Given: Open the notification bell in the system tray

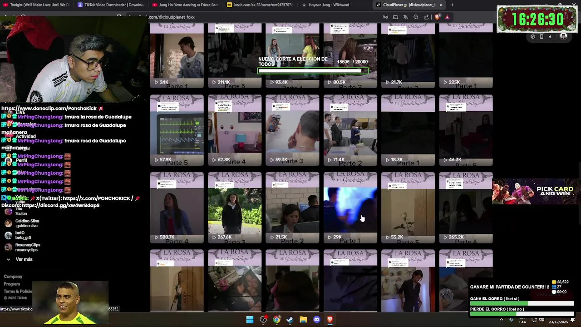Looking at the screenshot, I should pos(573,320).
